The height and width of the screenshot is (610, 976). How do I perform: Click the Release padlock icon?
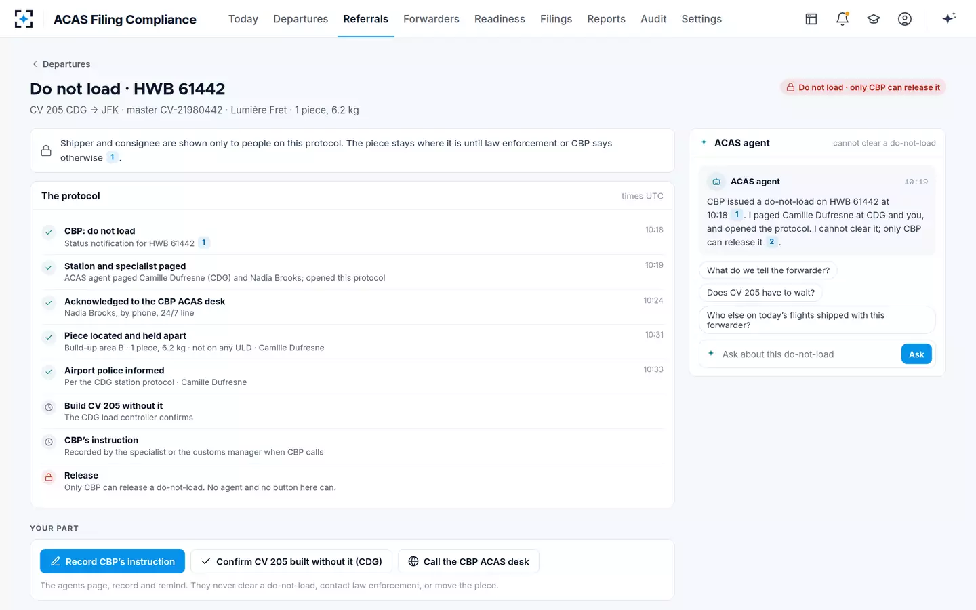49,477
